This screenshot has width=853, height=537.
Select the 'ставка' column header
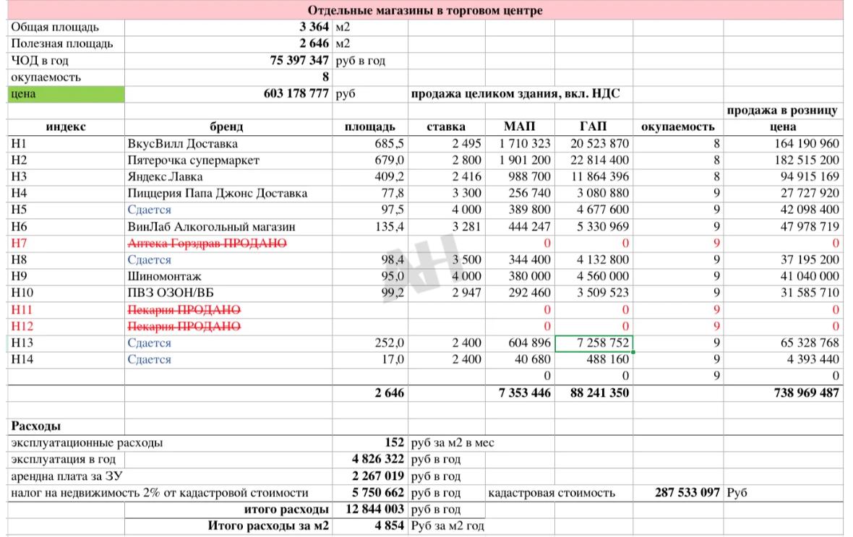[445, 126]
